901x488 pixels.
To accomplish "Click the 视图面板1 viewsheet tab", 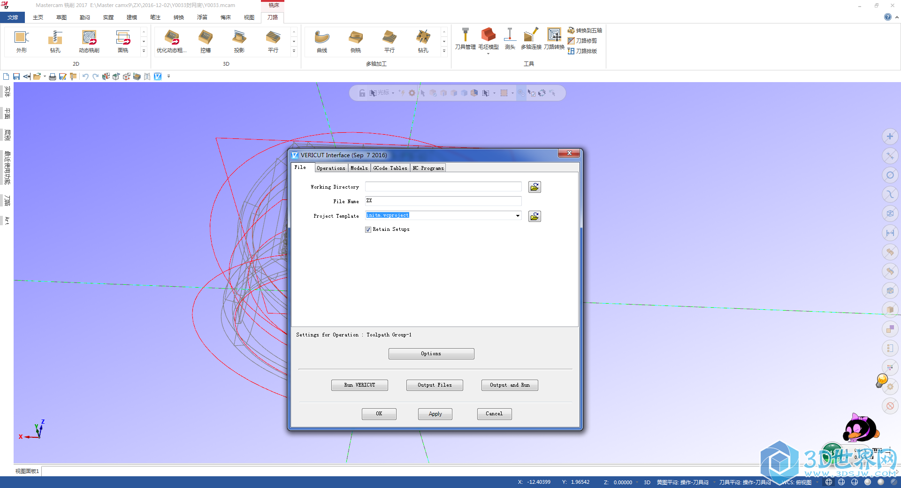I will click(27, 471).
